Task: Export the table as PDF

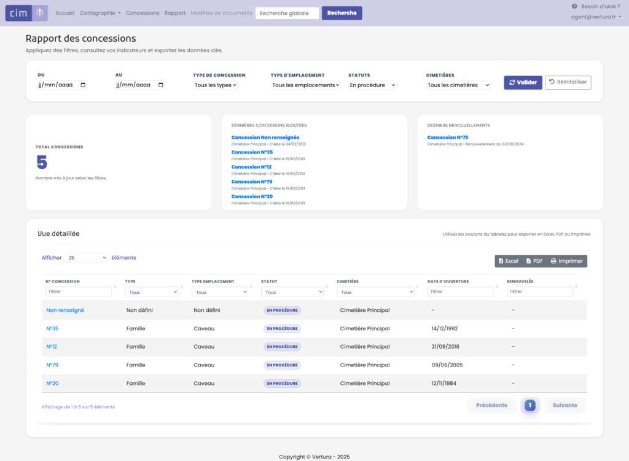Action: click(x=534, y=261)
